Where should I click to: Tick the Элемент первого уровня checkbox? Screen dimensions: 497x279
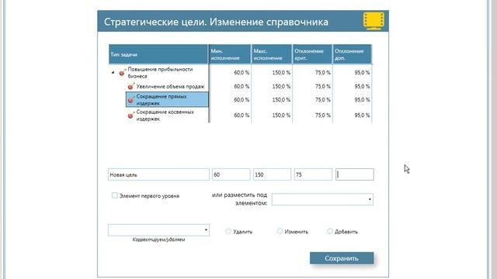tap(115, 195)
